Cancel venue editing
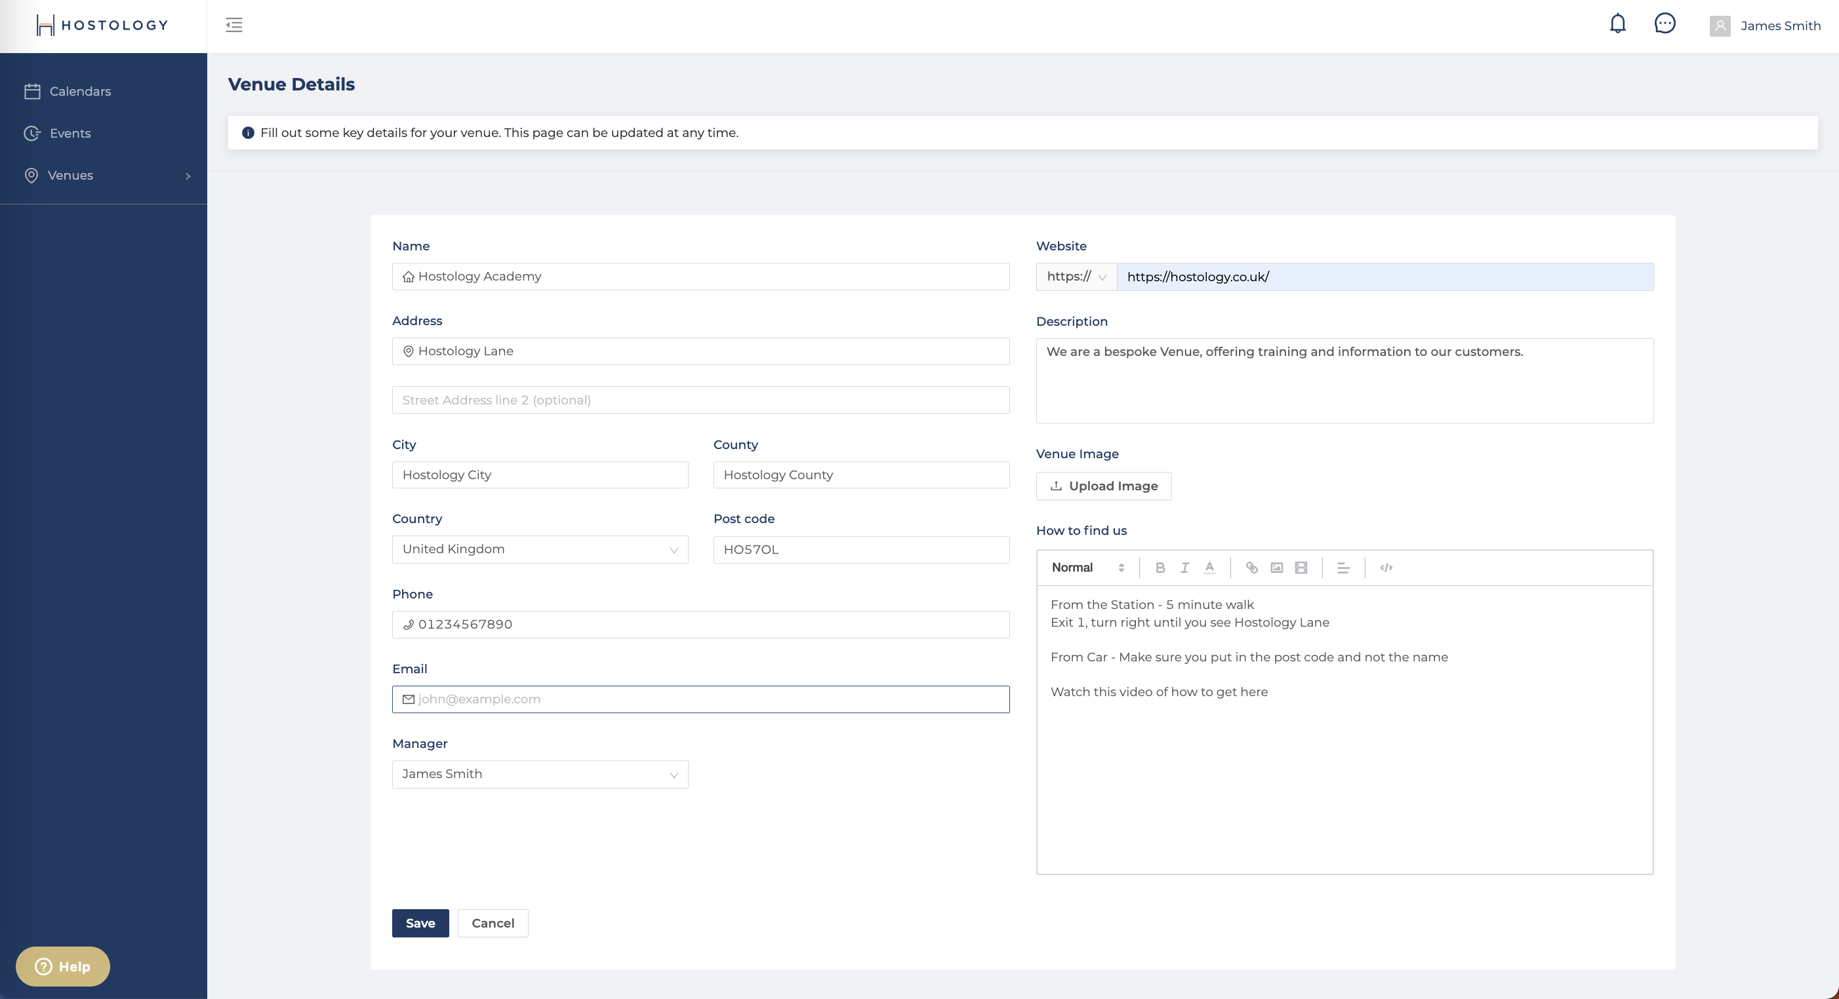This screenshot has height=999, width=1839. (x=493, y=924)
